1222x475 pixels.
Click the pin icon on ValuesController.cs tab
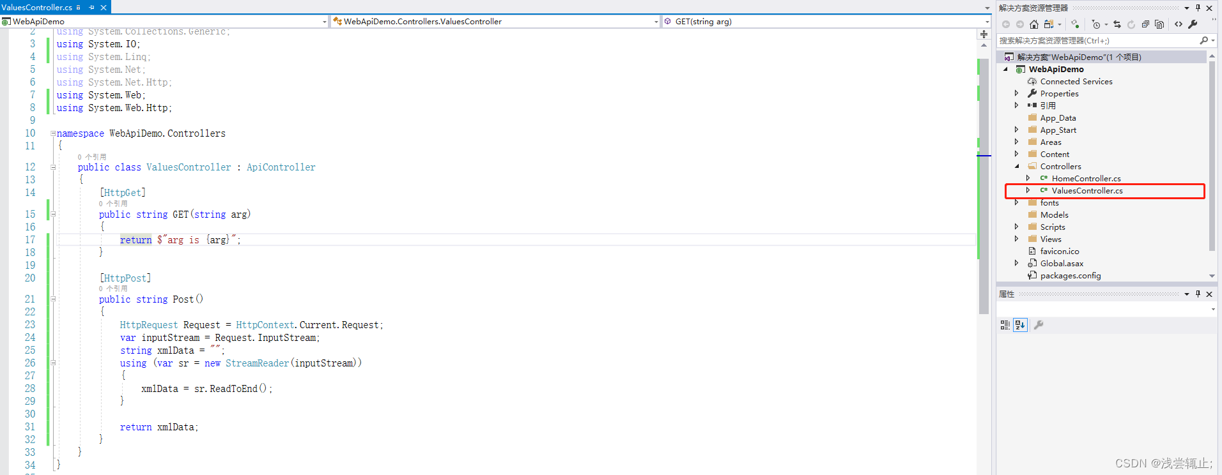pyautogui.click(x=91, y=8)
